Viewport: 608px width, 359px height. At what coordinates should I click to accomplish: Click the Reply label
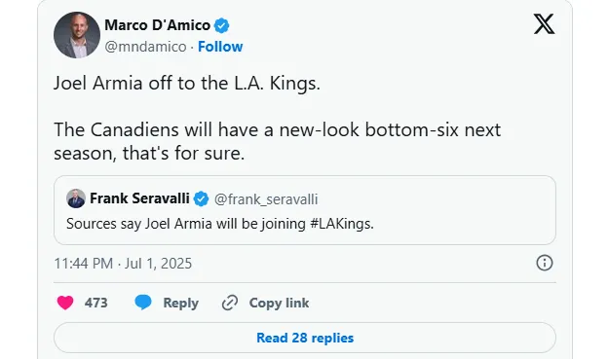point(180,303)
